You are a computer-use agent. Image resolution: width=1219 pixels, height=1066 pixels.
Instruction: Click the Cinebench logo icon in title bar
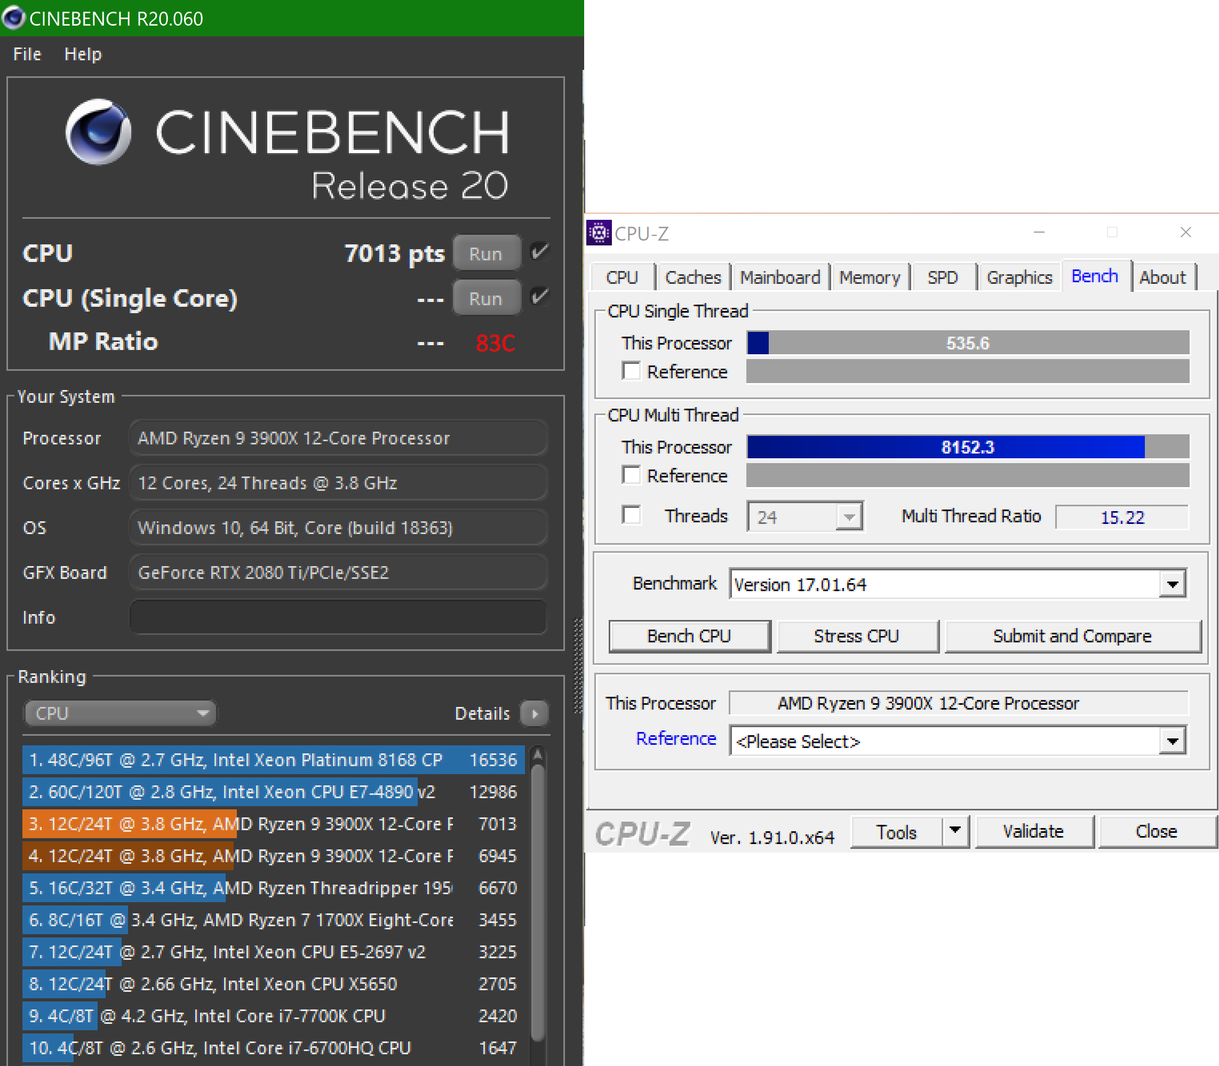coord(13,18)
